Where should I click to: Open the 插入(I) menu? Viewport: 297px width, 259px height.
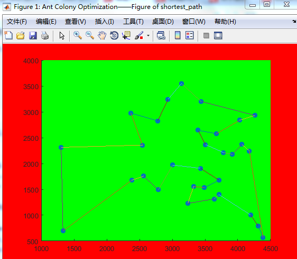tap(105, 22)
